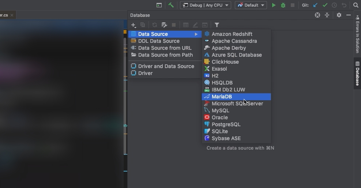Open data source properties wrench icon
Screen dimensions: 361x188
164,25
